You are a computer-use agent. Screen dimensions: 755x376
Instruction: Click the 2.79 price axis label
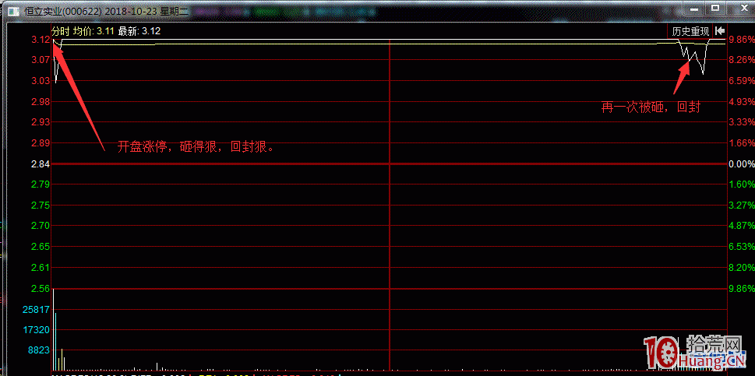41,184
